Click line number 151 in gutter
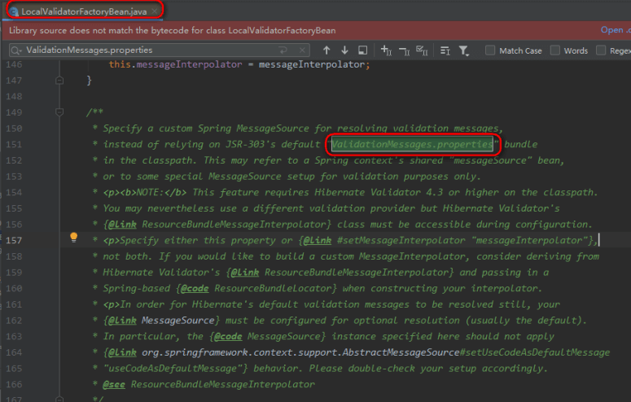The height and width of the screenshot is (402, 631). coord(14,144)
